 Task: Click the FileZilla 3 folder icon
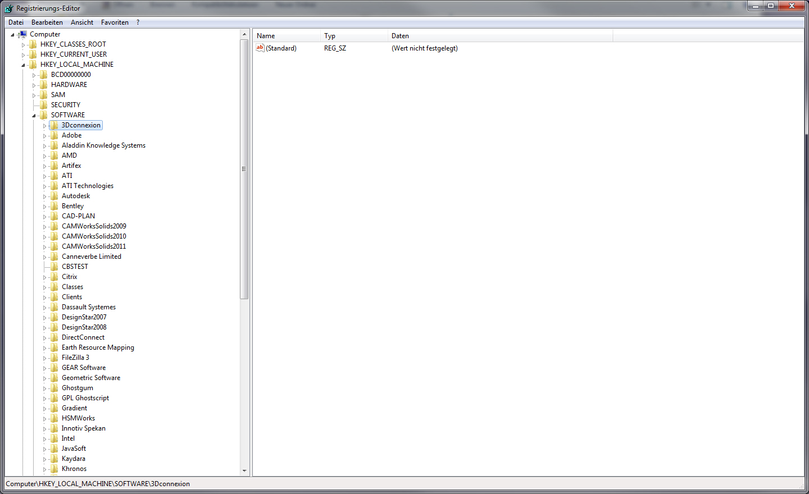coord(54,358)
